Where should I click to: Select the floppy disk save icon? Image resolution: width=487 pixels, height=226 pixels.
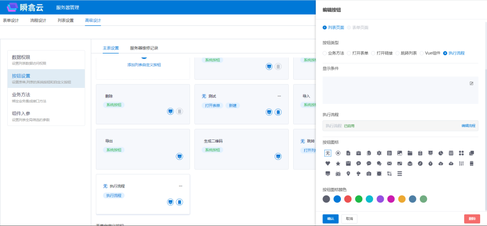[348, 163]
